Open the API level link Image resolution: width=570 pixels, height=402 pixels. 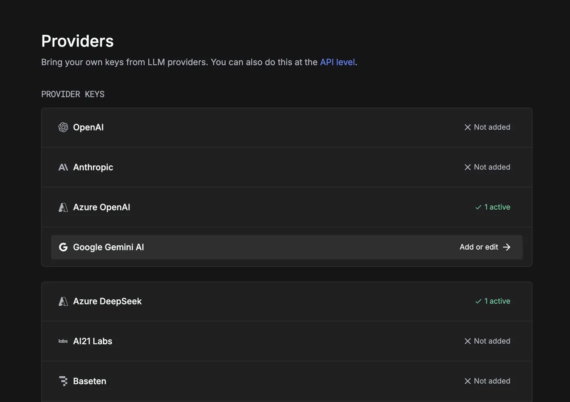[x=337, y=62]
